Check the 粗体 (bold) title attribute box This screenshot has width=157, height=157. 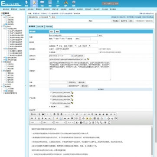[x=54, y=39]
